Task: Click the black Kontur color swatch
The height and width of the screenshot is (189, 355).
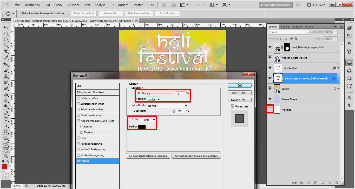Action: (142, 127)
